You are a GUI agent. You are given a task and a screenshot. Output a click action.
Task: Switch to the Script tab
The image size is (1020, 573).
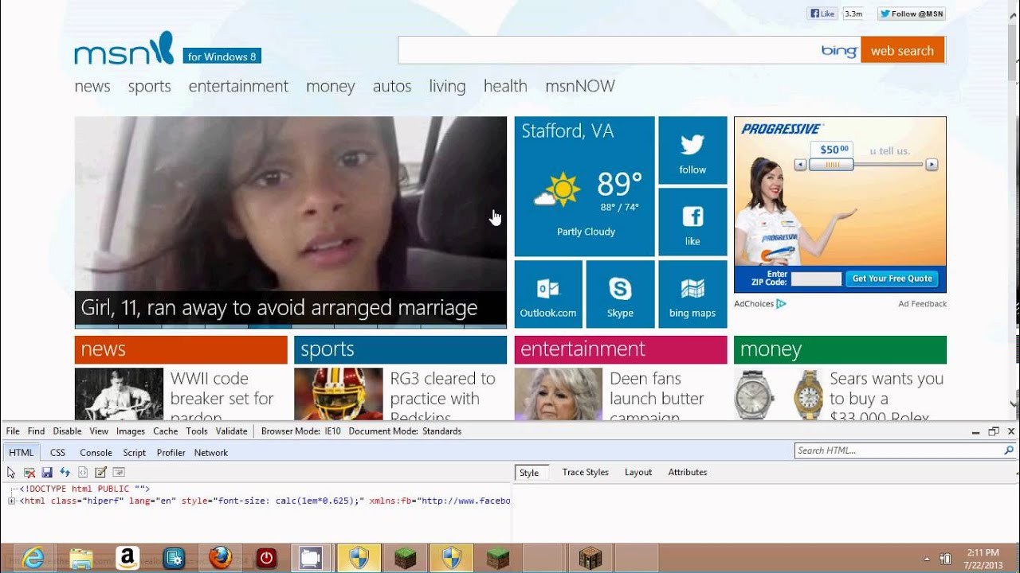point(134,452)
